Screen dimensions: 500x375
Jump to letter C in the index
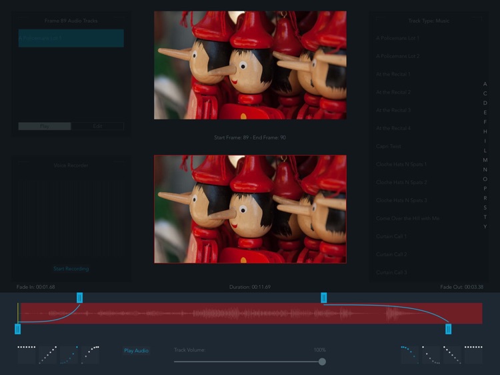[x=485, y=93]
